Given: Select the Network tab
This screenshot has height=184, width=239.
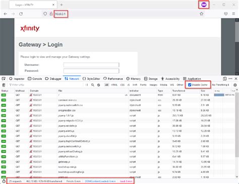Looking at the screenshot, I should pos(72,78).
